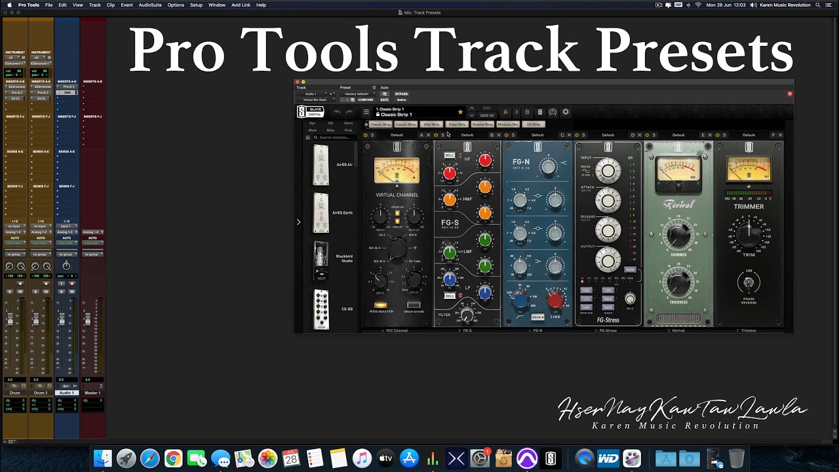Viewport: 839px width, 472px height.
Task: Open VCC Channel Default preset dropdown
Action: [397, 135]
